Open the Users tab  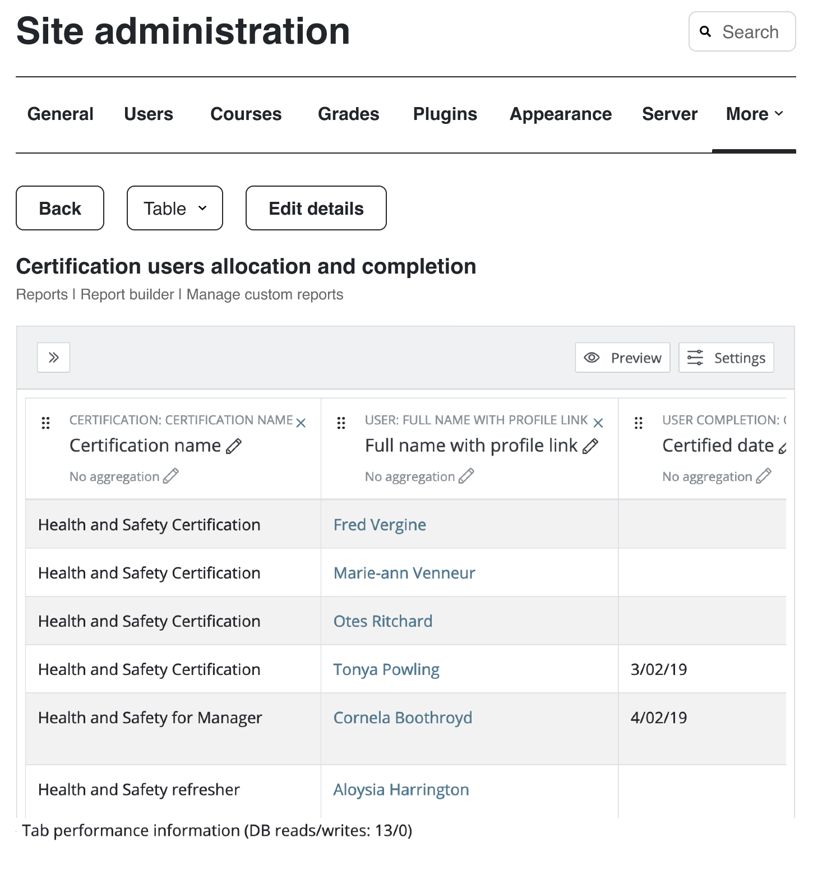149,114
